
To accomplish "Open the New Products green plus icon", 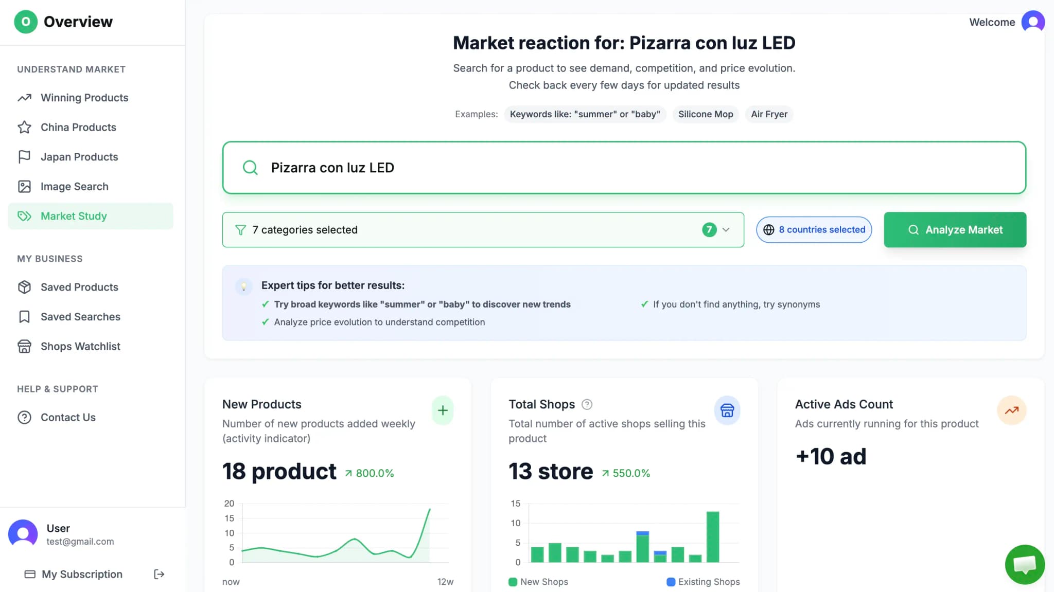I will click(442, 410).
